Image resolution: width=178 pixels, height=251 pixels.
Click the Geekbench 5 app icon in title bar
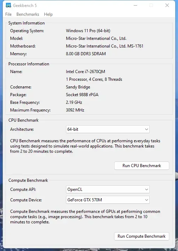coord(8,5)
